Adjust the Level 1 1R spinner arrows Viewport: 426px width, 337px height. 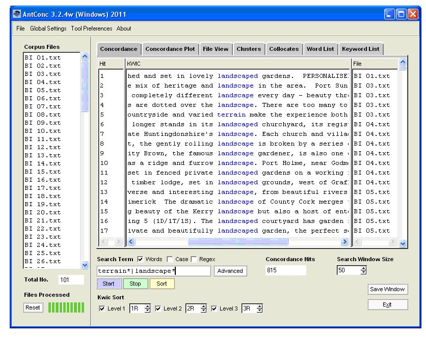pos(147,308)
